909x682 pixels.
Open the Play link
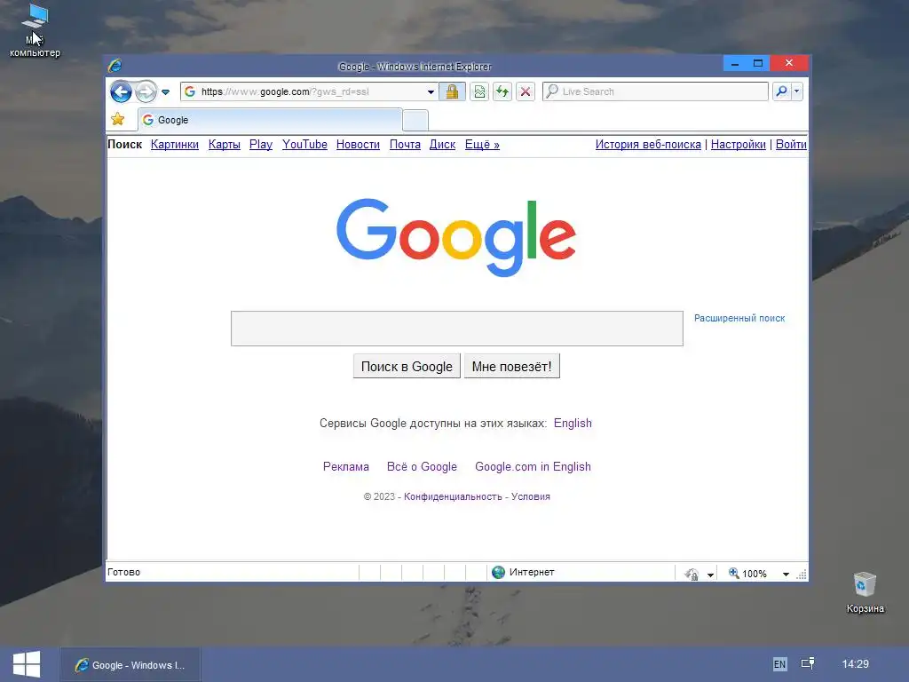(x=261, y=145)
